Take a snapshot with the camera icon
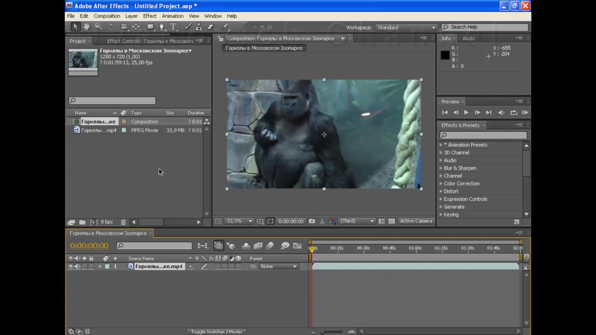This screenshot has height=335, width=596. coord(312,221)
